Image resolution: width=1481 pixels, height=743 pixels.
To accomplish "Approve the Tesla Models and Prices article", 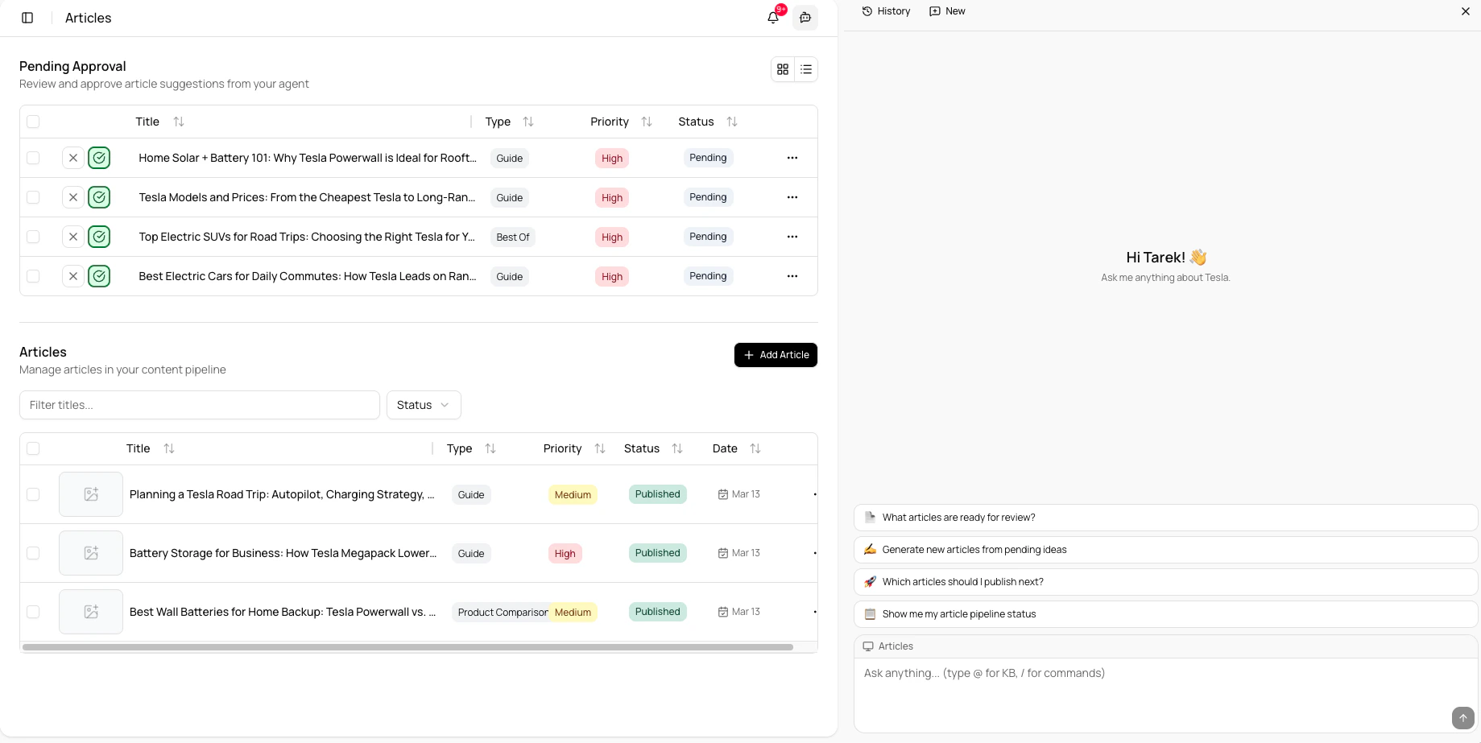I will [x=99, y=197].
